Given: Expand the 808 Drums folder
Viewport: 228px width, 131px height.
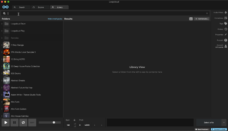Looking at the screenshot, I should pos(2,73).
